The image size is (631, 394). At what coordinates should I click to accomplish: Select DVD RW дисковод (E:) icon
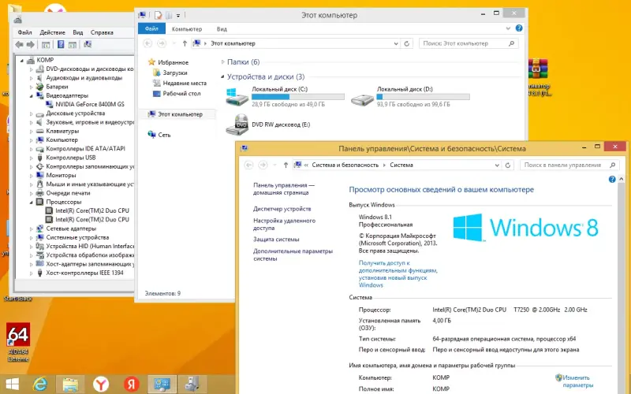[x=237, y=125]
